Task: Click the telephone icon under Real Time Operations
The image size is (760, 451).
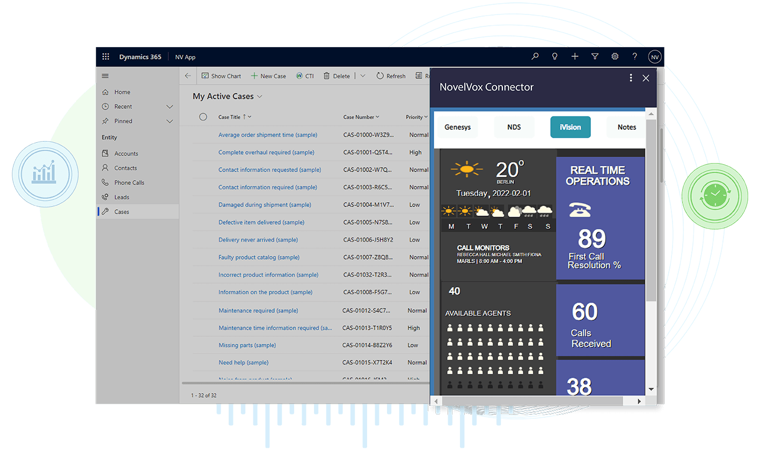Action: point(580,210)
